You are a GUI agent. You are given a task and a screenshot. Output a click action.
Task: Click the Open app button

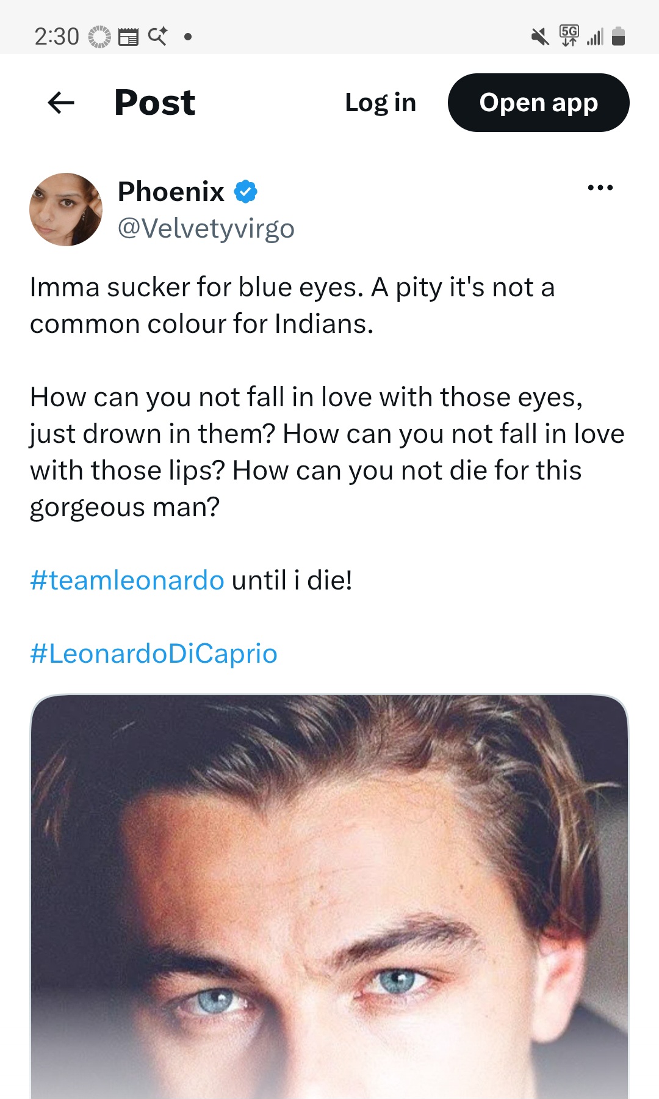point(539,103)
